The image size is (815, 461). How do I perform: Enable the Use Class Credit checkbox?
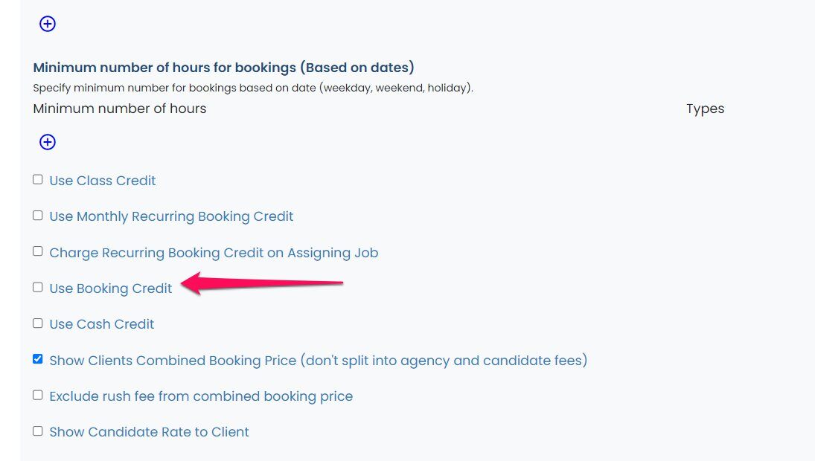[x=38, y=180]
